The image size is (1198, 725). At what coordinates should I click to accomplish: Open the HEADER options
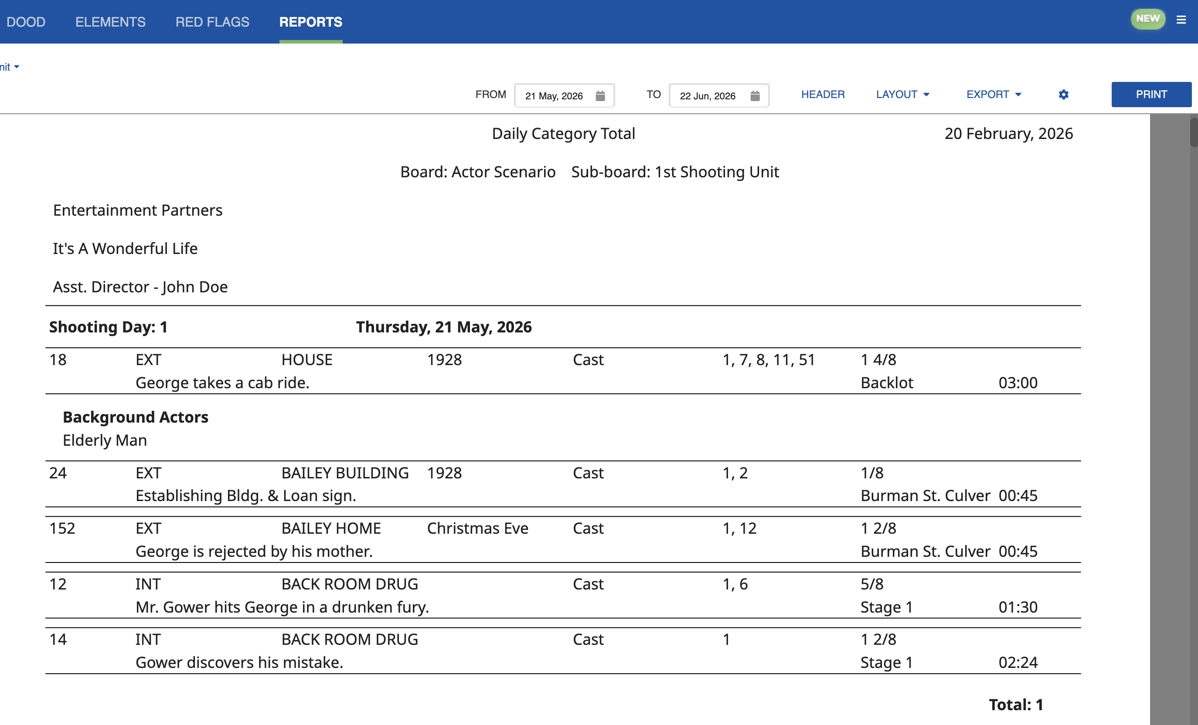[x=823, y=94]
